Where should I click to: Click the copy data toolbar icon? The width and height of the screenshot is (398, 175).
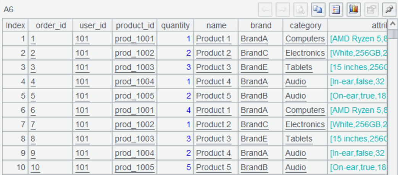tap(318, 10)
